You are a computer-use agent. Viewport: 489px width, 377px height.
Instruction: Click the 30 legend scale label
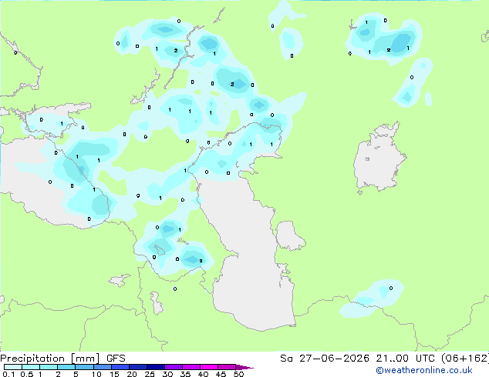[x=168, y=374]
